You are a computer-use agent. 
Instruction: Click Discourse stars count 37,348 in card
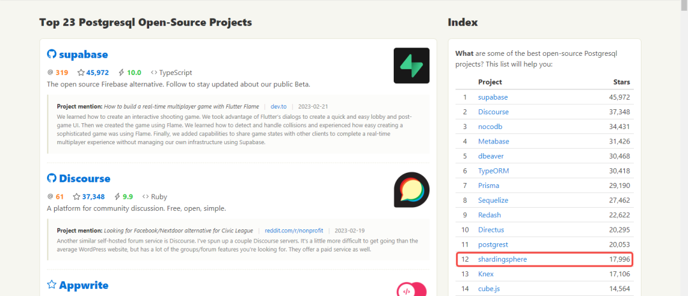click(x=93, y=197)
